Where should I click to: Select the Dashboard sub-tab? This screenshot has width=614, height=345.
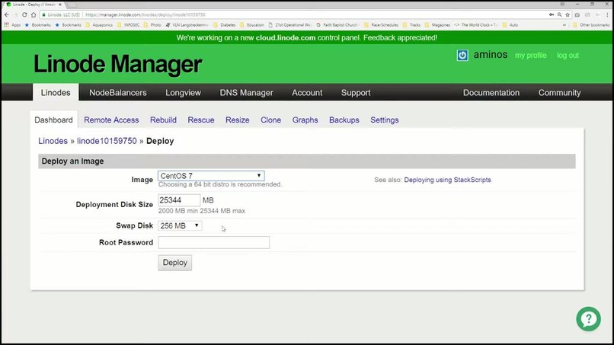click(53, 120)
